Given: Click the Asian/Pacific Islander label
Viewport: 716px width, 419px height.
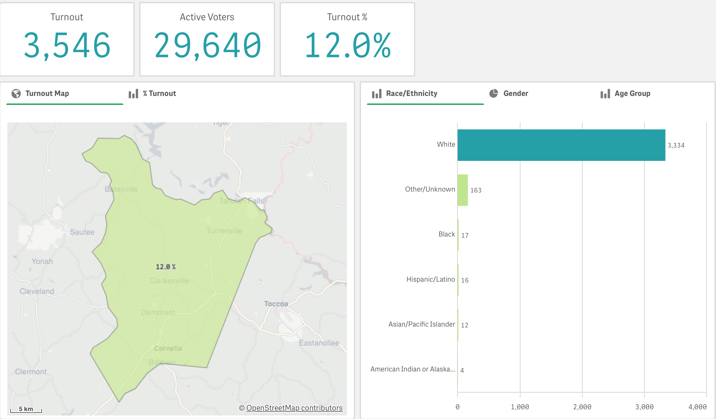Looking at the screenshot, I should tap(422, 324).
